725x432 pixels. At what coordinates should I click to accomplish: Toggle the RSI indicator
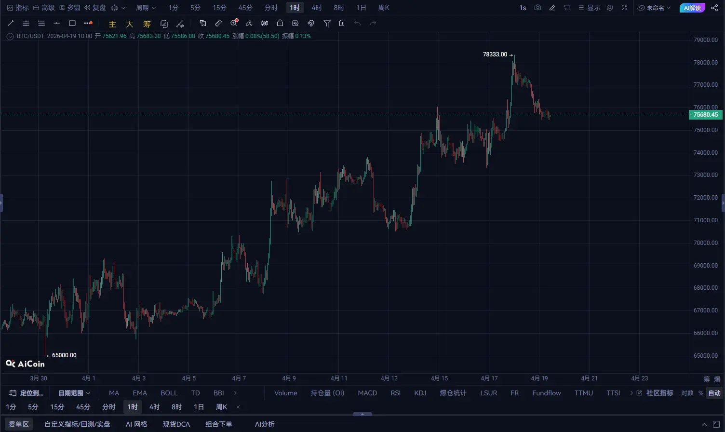(x=396, y=393)
